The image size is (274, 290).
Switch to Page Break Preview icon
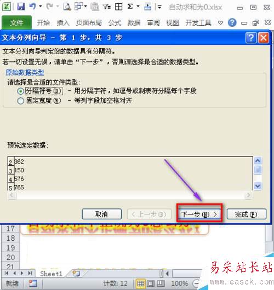tap(161, 283)
